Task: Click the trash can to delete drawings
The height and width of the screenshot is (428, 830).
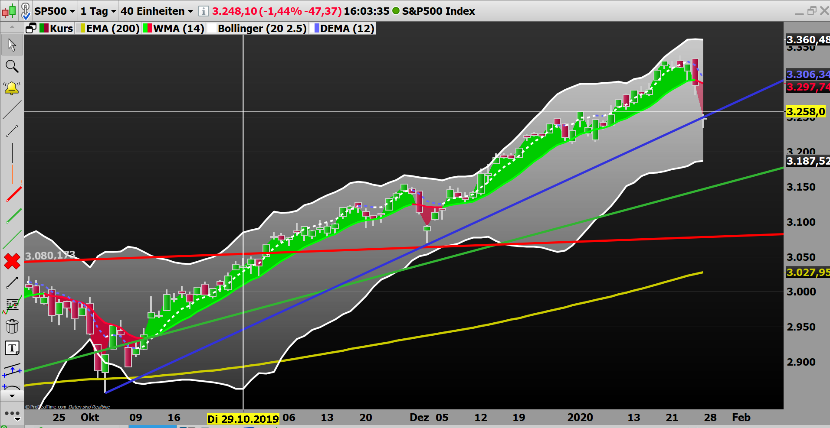Action: (x=12, y=326)
